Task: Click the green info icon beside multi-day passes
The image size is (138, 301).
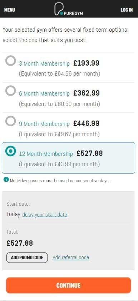Action: pyautogui.click(x=6, y=180)
